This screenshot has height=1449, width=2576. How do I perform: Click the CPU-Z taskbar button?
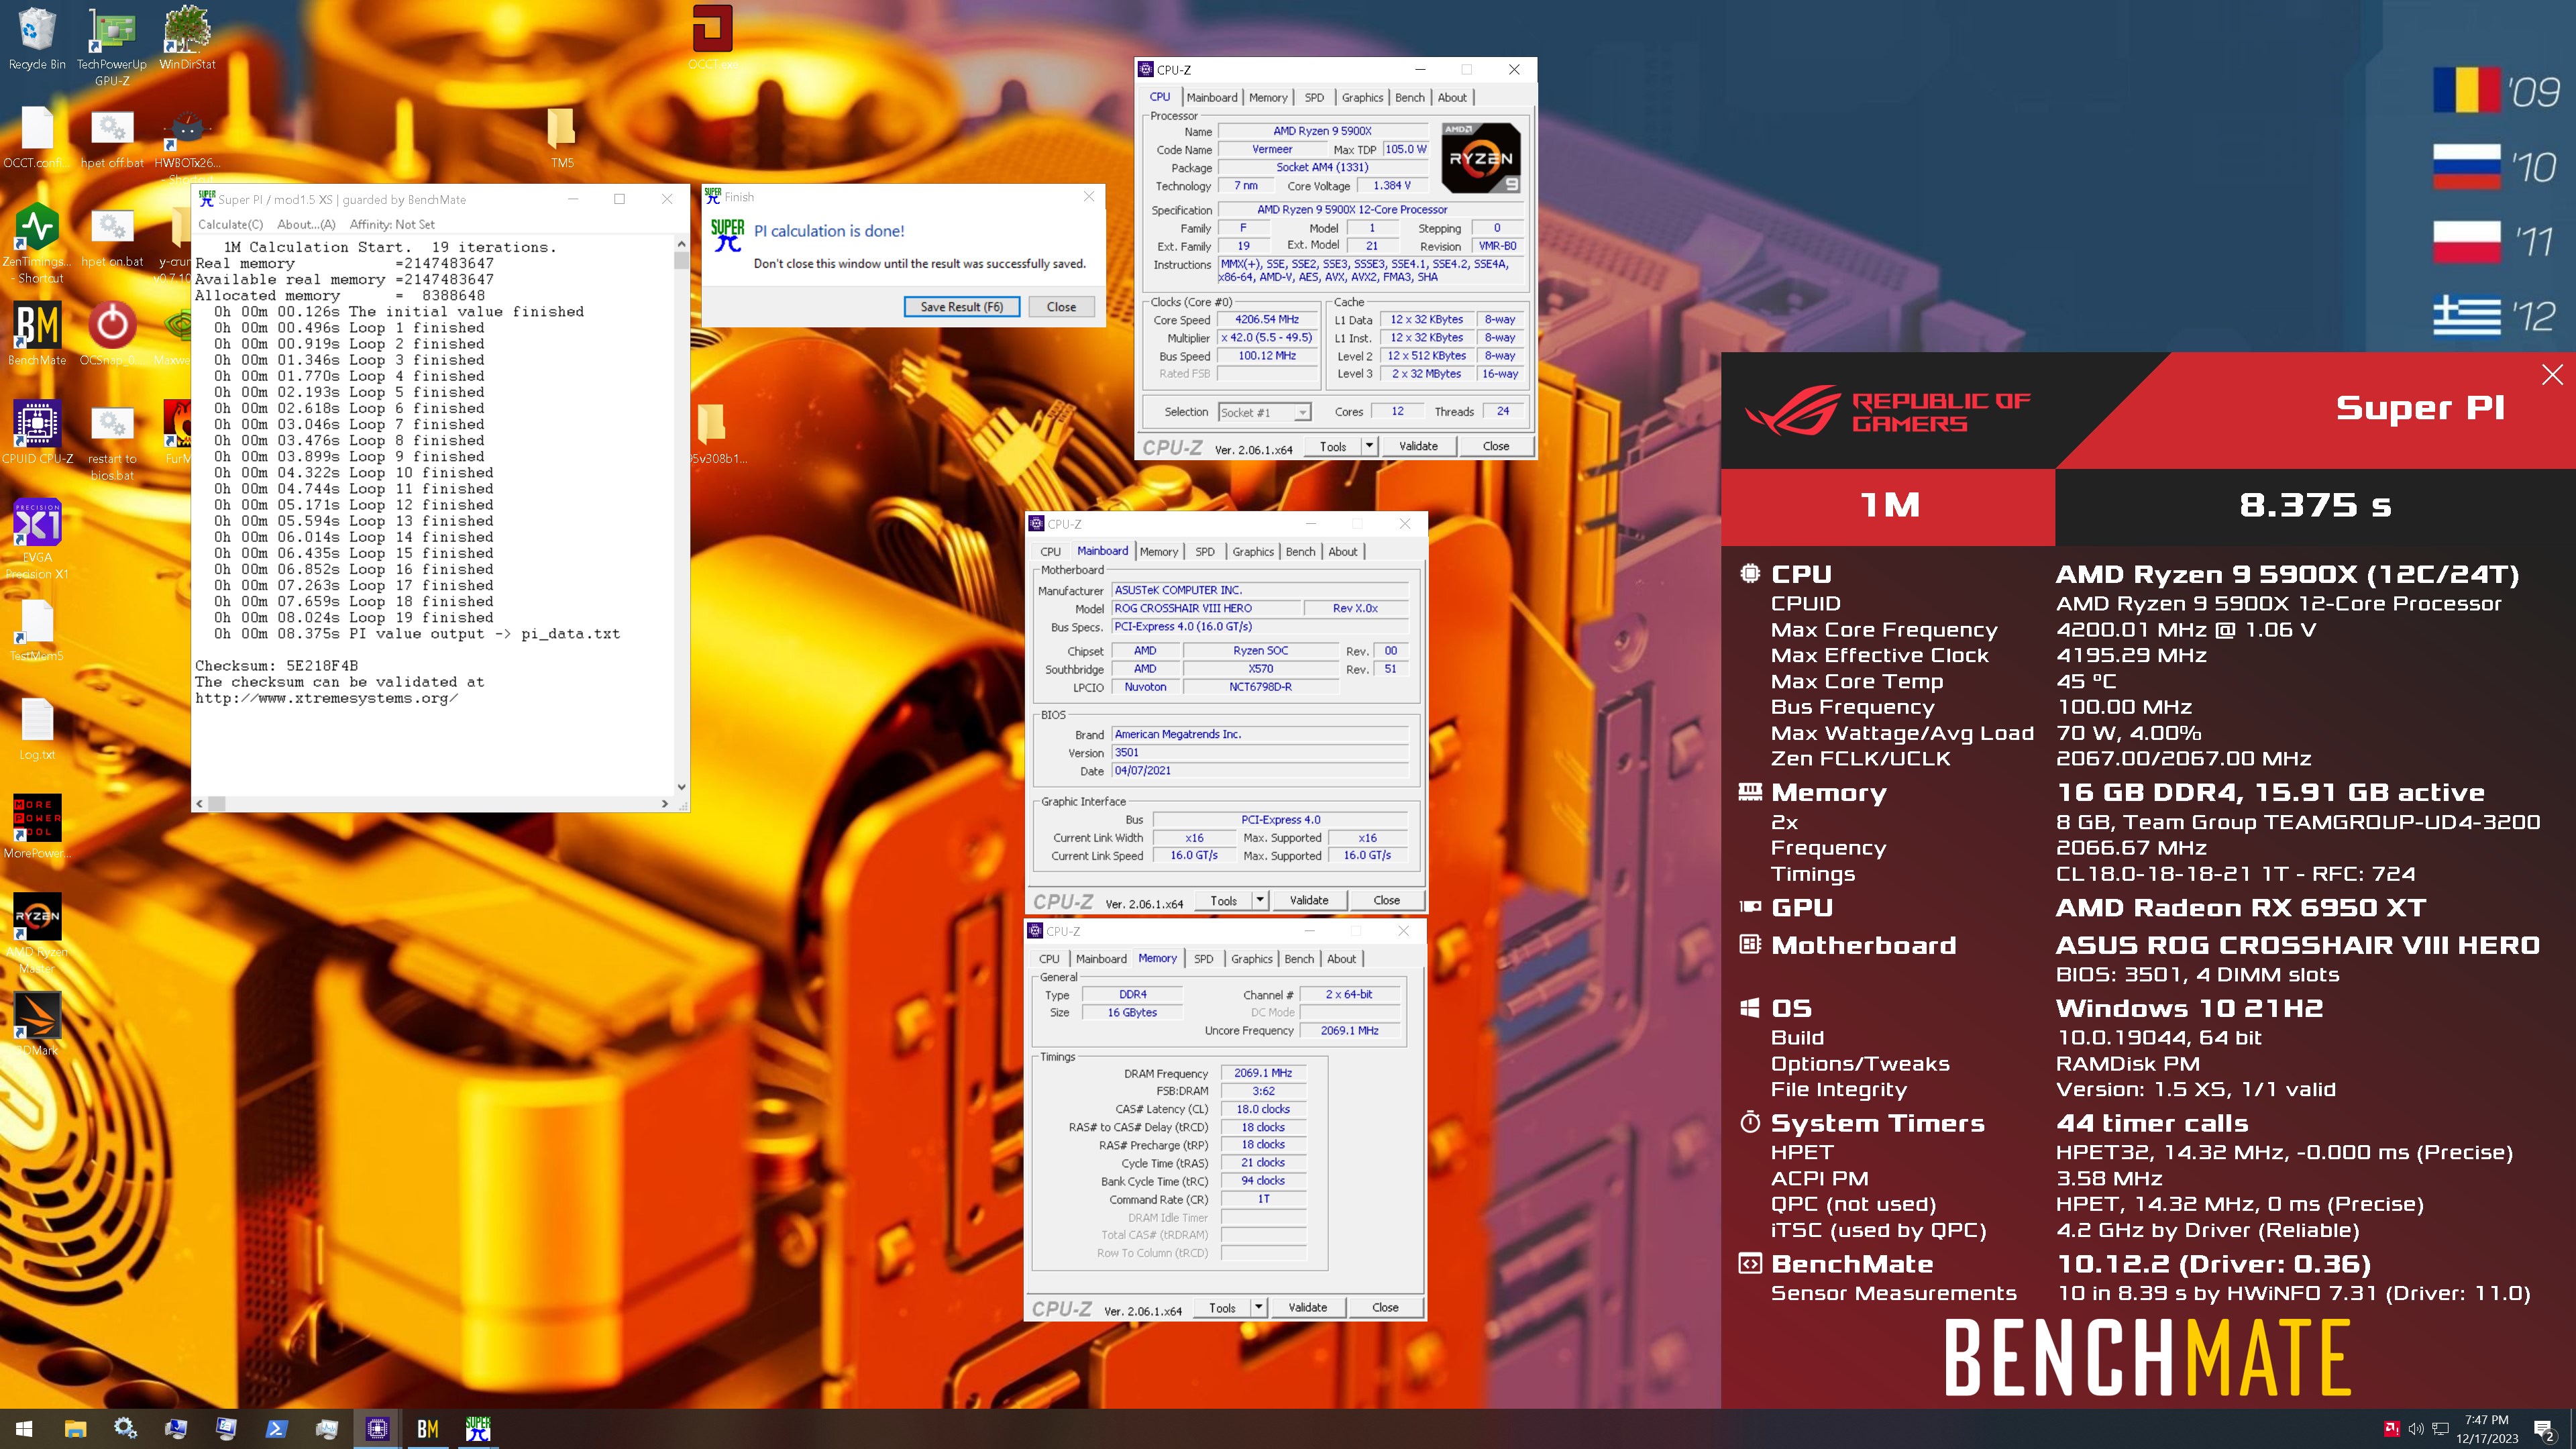point(377,1429)
